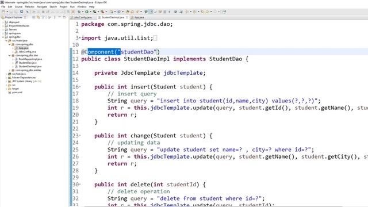Open the Help menu

coord(92,6)
